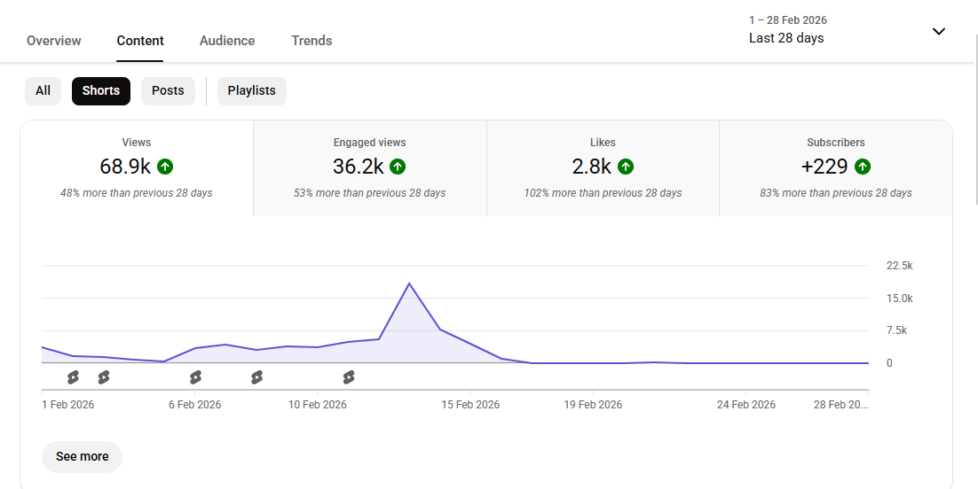Switch to the Playlists filter chip
978x489 pixels.
tap(251, 90)
